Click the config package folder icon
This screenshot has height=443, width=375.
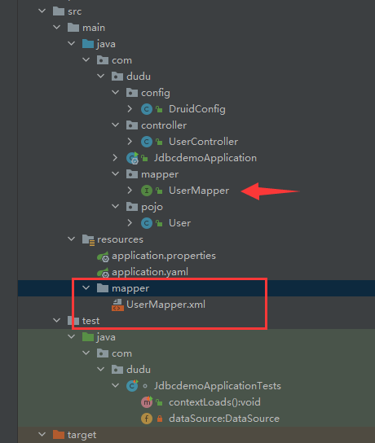132,93
